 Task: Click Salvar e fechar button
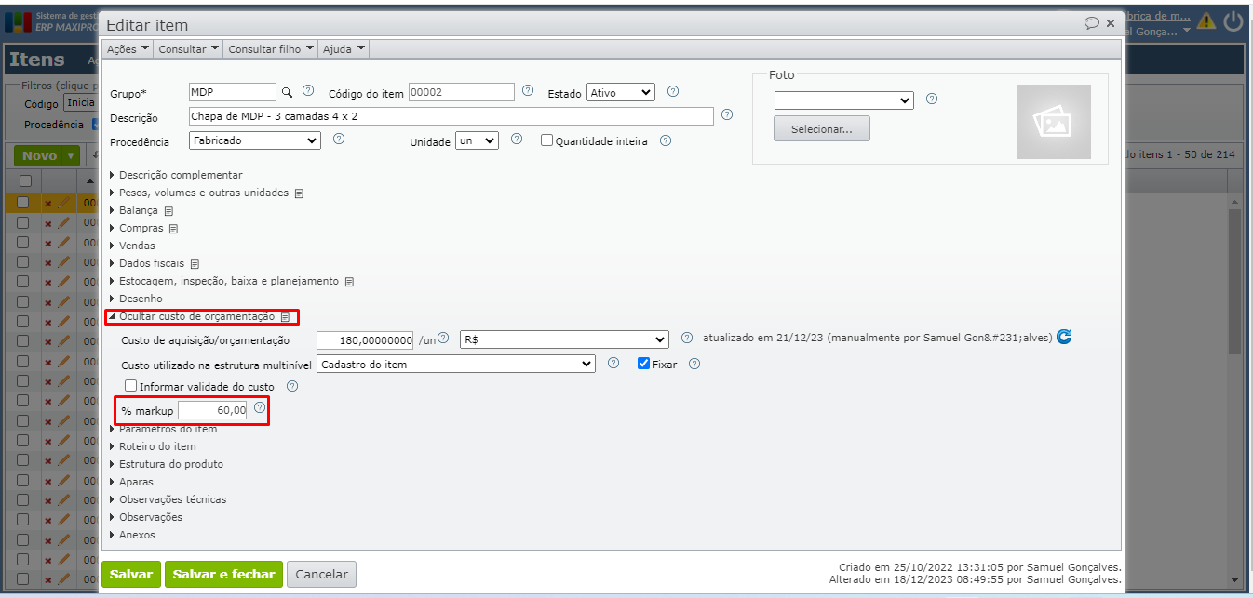tap(223, 574)
